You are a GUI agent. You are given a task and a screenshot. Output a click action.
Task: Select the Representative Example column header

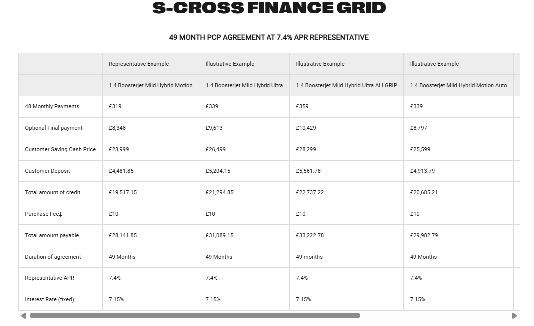[139, 64]
